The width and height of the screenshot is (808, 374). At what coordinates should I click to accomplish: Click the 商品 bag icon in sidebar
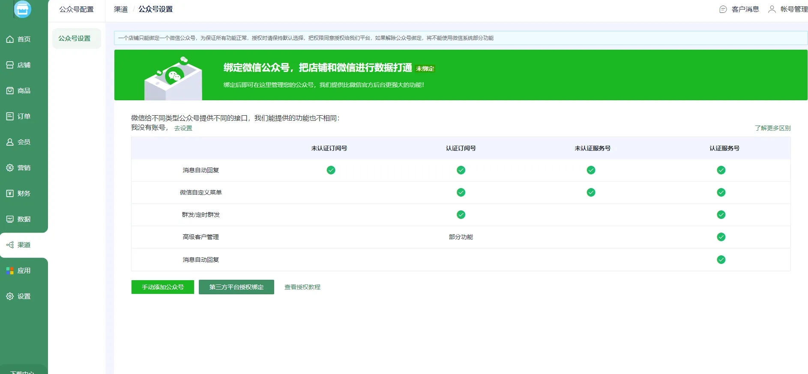10,91
